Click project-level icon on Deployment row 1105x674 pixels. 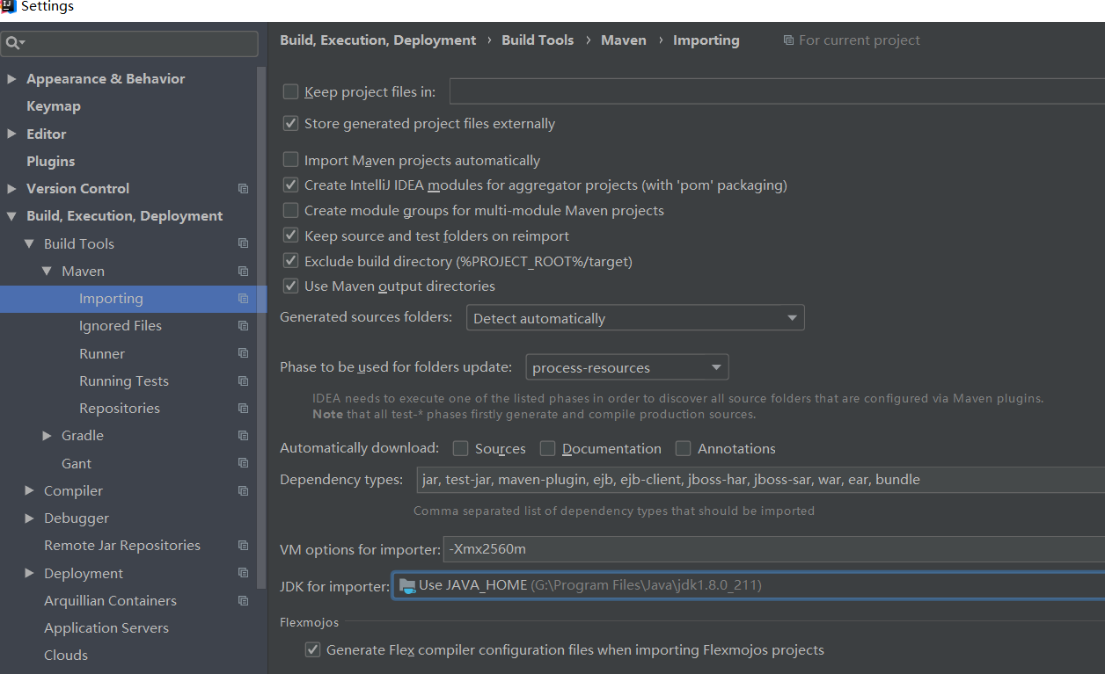[x=243, y=573]
